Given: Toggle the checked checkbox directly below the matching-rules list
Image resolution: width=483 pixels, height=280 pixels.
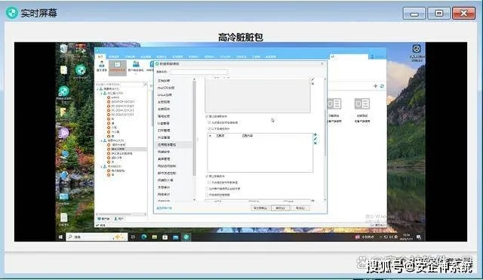Looking at the screenshot, I should pos(207,177).
